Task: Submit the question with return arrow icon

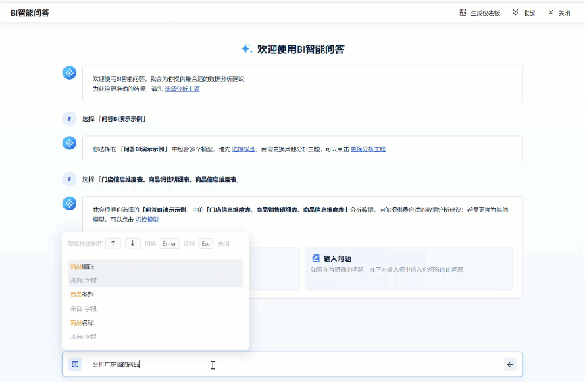Action: click(x=510, y=364)
